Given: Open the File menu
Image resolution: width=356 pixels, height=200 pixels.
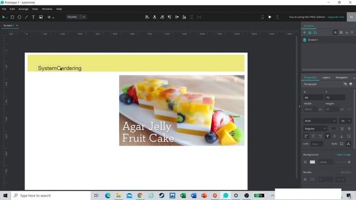Looking at the screenshot, I should pos(4,9).
